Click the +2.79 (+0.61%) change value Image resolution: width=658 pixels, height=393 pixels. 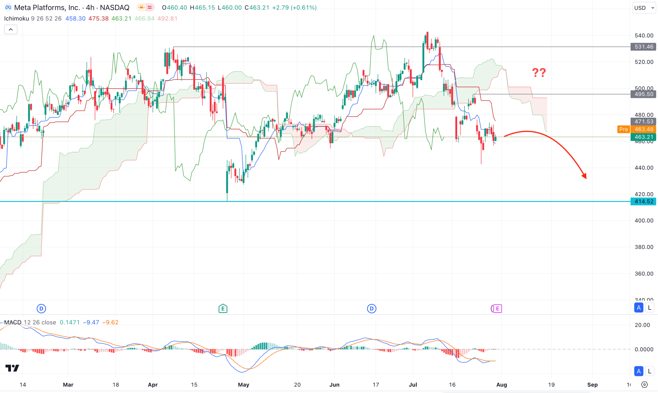point(294,8)
